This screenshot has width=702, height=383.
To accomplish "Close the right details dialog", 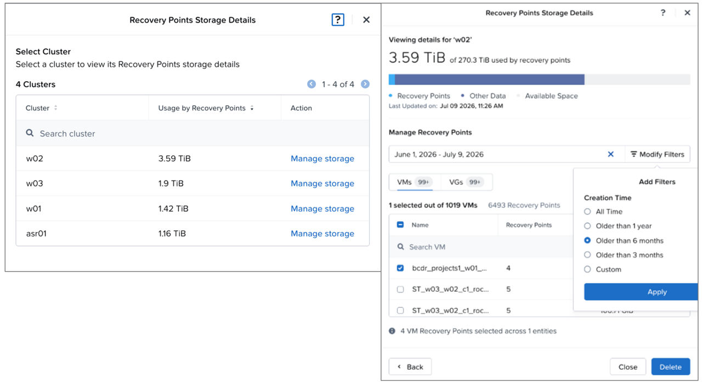I will (687, 13).
